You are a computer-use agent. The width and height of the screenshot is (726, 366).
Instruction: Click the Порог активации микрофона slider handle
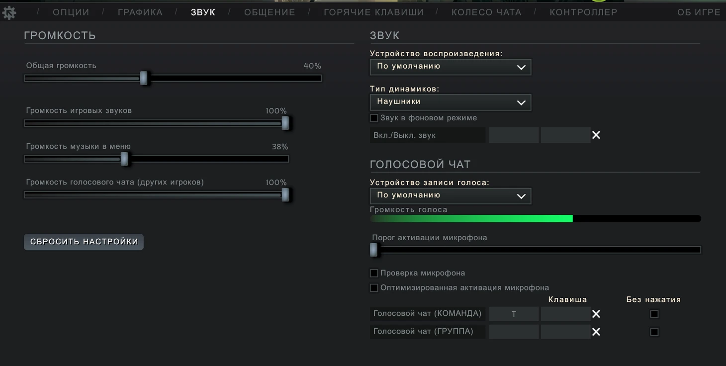click(374, 250)
